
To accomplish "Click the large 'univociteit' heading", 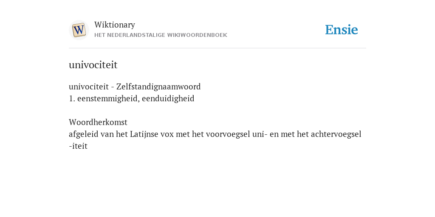I will [x=93, y=65].
